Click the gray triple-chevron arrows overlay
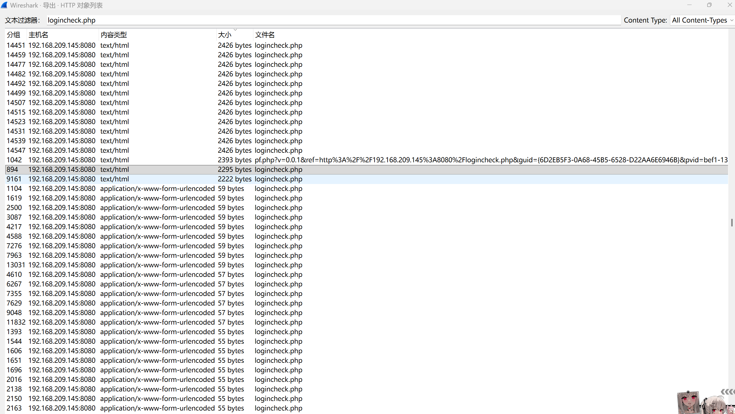 pyautogui.click(x=727, y=392)
